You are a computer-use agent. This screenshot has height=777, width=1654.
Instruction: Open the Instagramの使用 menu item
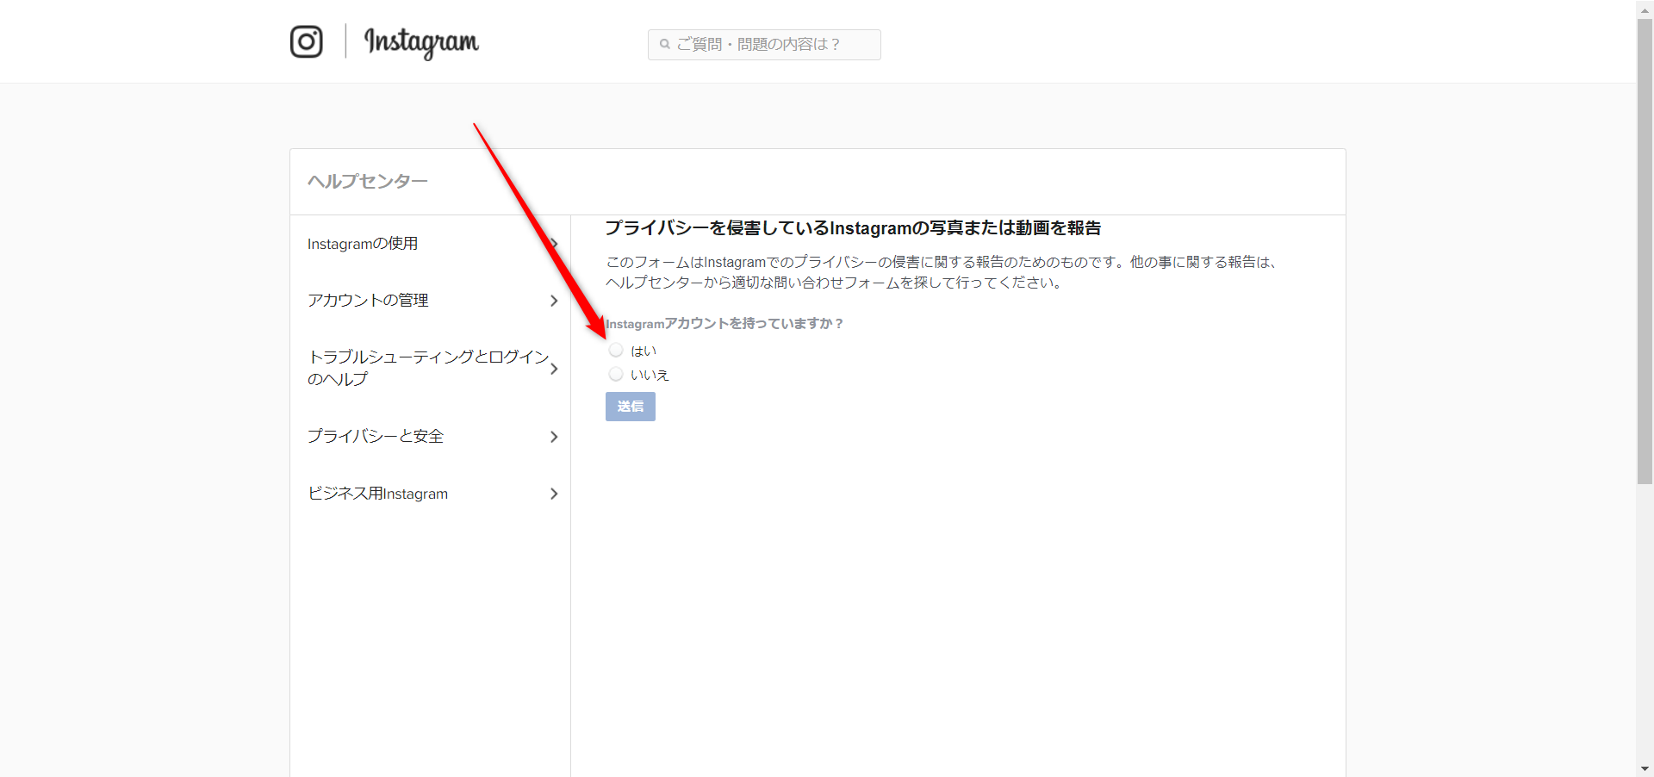pyautogui.click(x=431, y=244)
